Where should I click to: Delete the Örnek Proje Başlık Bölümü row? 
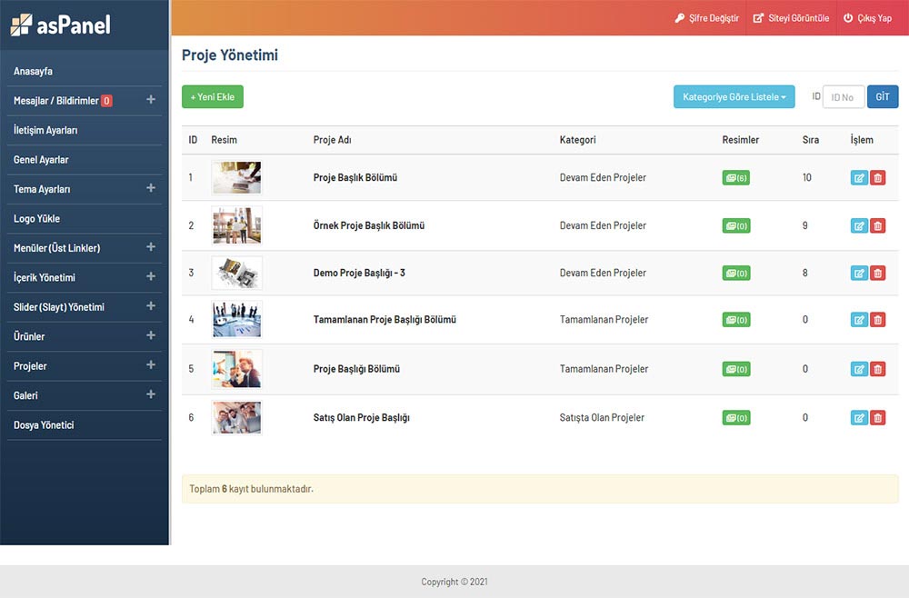(x=877, y=225)
